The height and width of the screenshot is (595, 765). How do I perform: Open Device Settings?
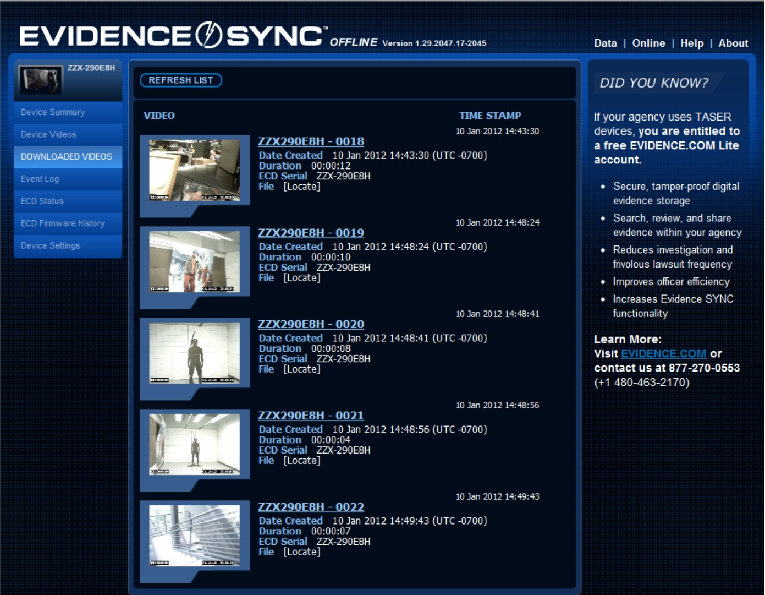pyautogui.click(x=51, y=245)
